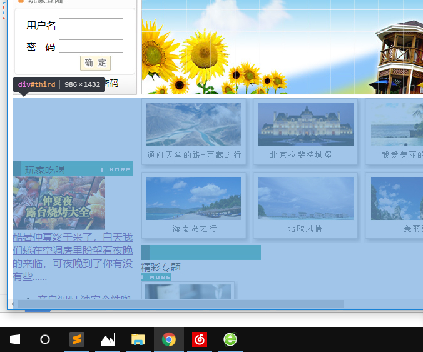Switch to Sublime Text on the taskbar
The height and width of the screenshot is (352, 423).
click(77, 339)
